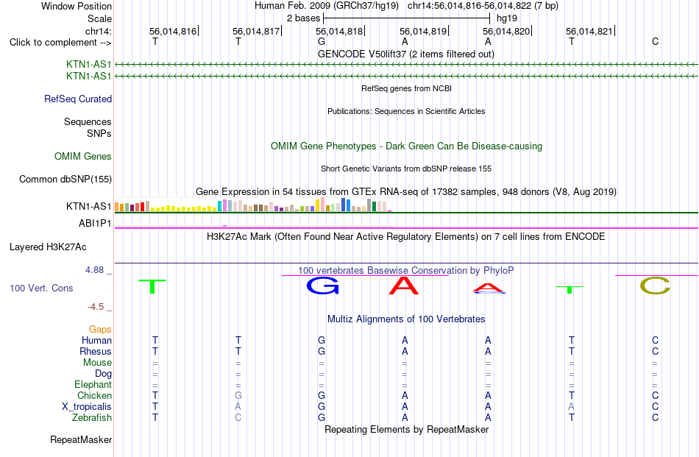Click the ABI1P1 expression track label
The width and height of the screenshot is (699, 457).
[x=95, y=224]
